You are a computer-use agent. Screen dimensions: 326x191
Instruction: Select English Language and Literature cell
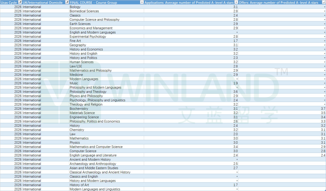(107, 155)
